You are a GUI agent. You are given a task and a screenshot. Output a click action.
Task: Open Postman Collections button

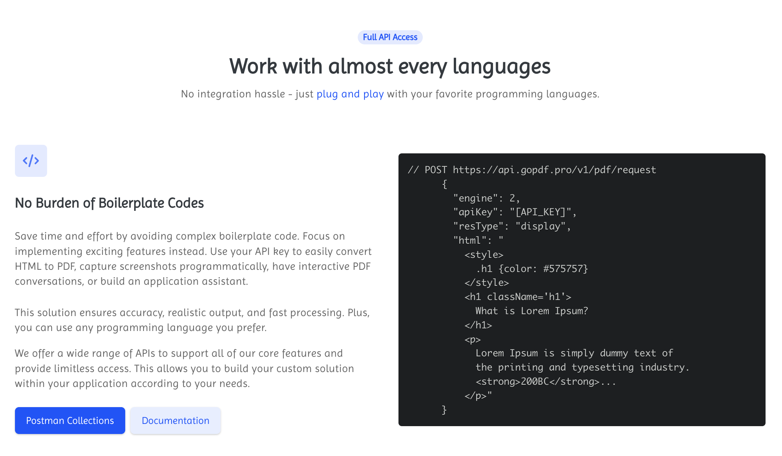pos(70,421)
